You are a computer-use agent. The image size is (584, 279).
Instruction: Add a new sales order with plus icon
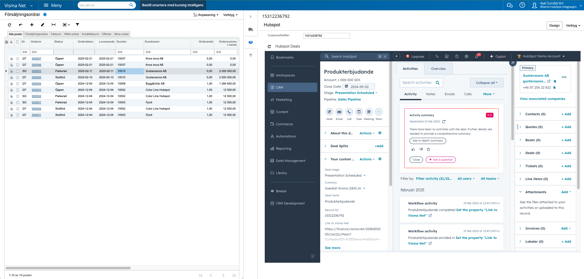click(x=32, y=25)
